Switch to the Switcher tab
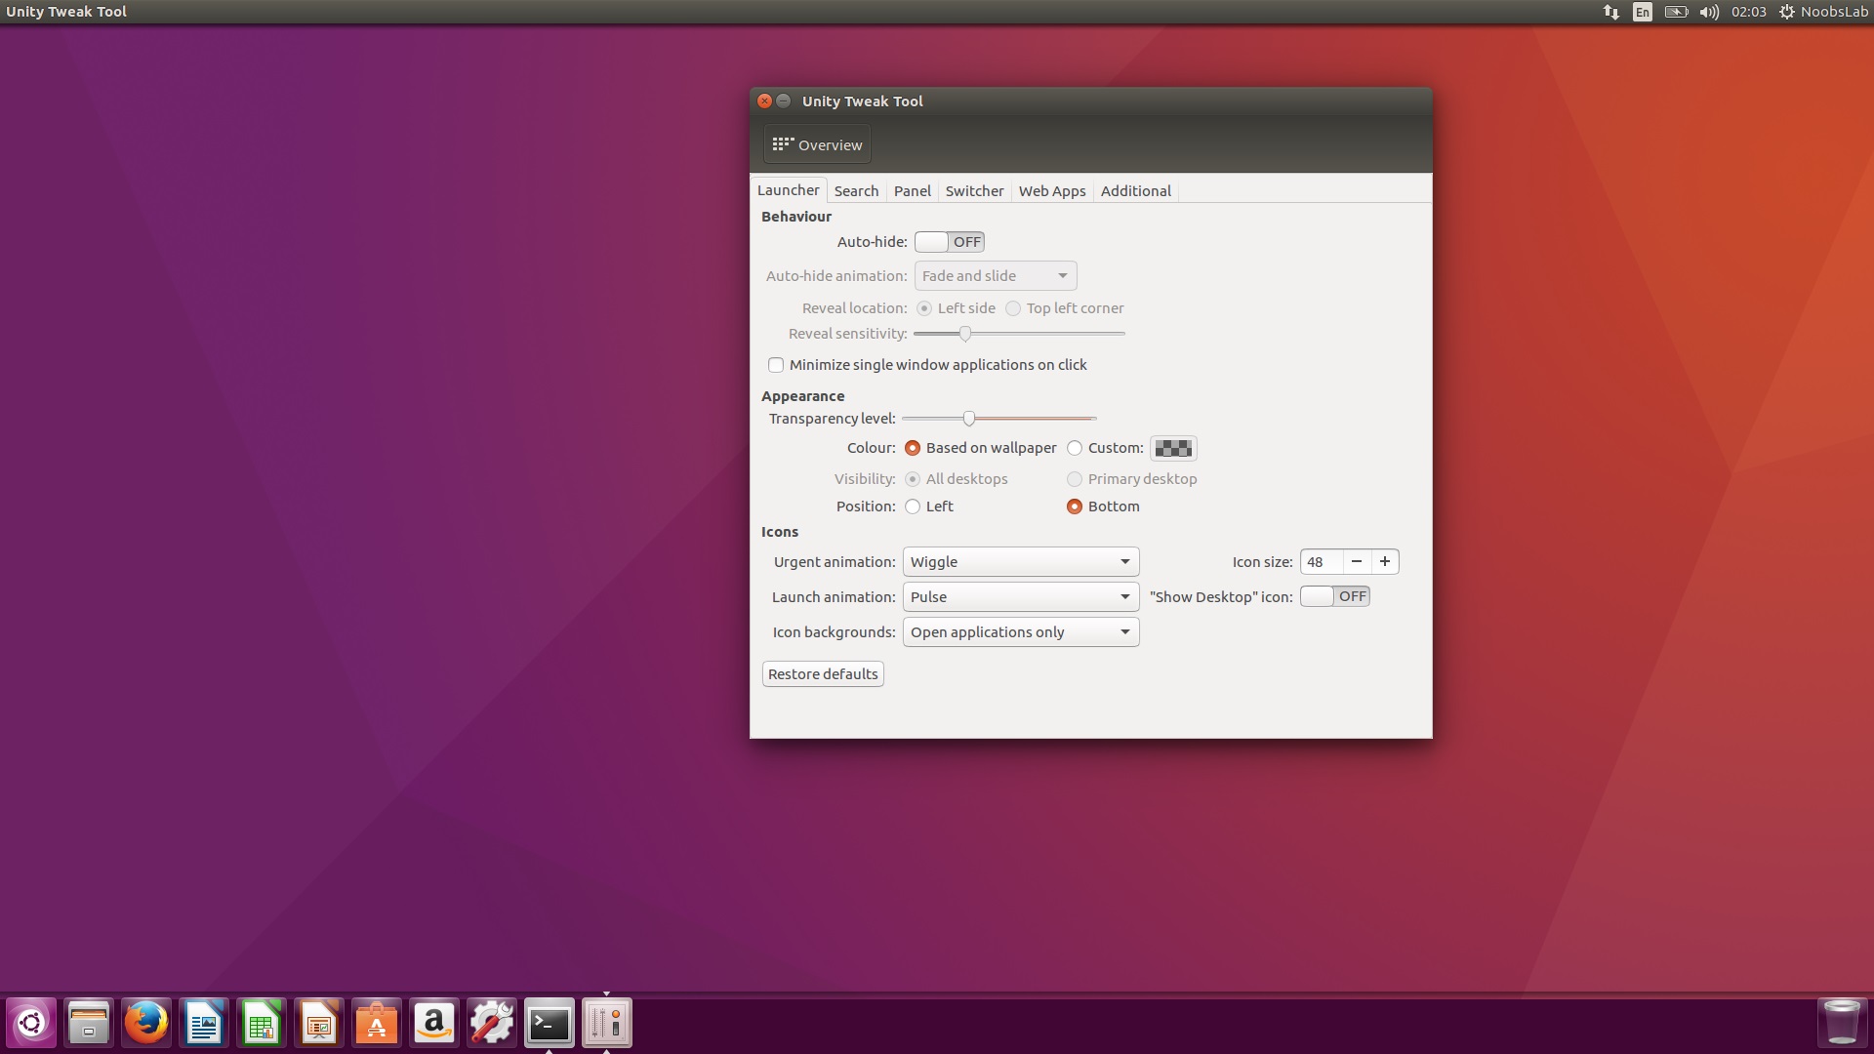1874x1054 pixels. click(x=974, y=191)
